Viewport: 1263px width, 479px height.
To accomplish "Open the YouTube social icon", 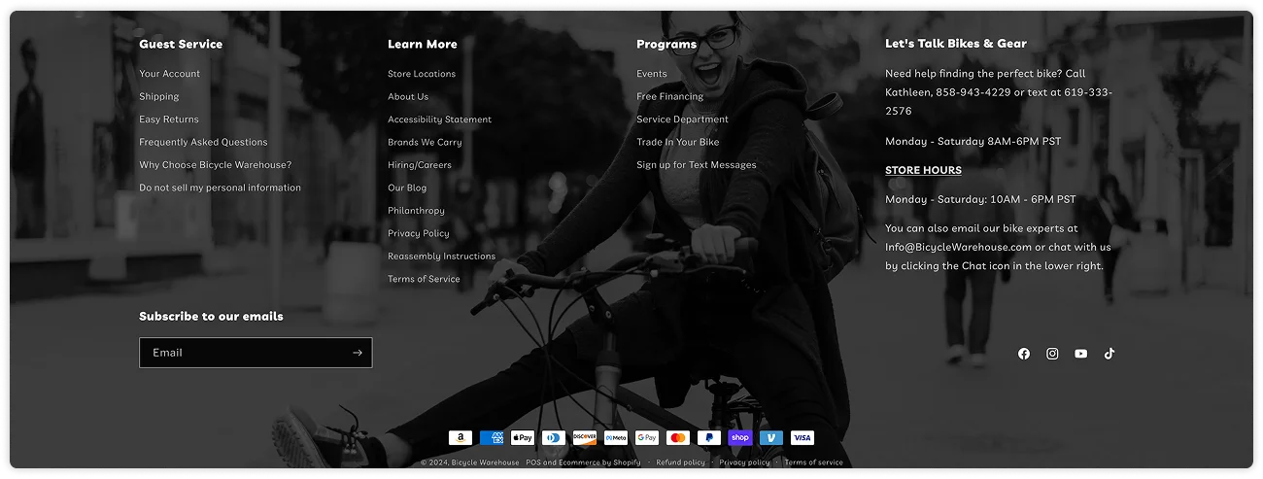I will click(x=1080, y=354).
